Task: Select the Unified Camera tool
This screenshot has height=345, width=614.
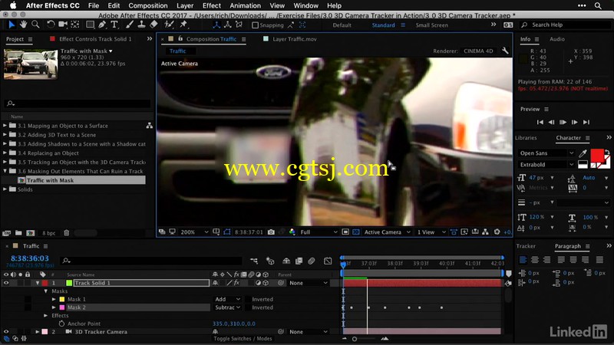Action: (x=63, y=25)
